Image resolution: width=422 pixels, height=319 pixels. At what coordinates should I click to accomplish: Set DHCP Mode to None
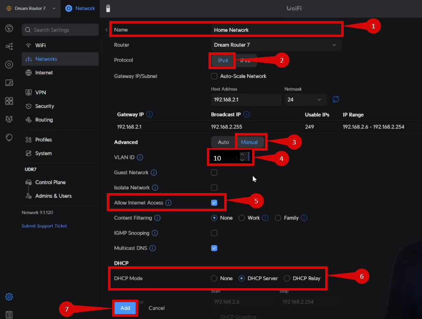coord(214,278)
